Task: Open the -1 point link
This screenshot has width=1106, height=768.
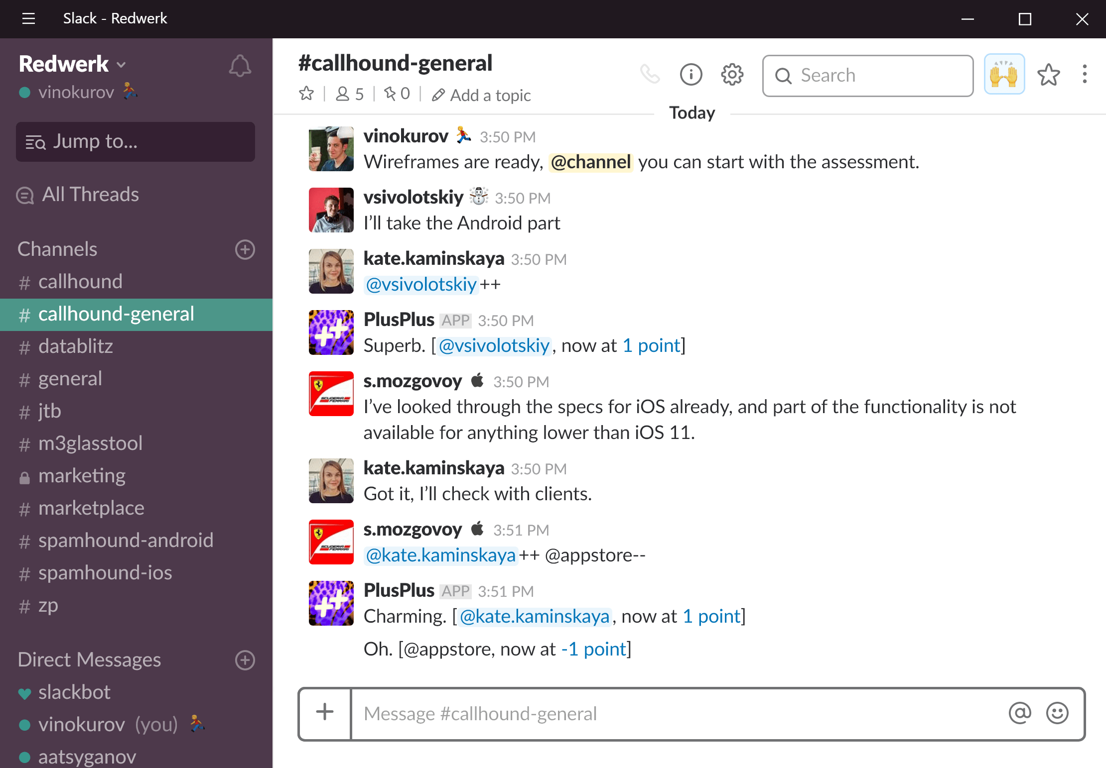Action: pos(593,649)
